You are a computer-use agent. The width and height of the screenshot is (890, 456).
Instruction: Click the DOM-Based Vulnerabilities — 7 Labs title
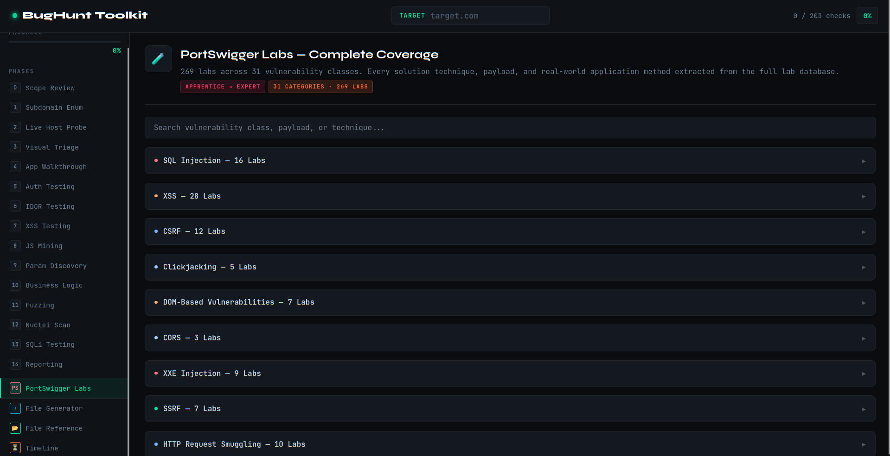click(x=239, y=302)
